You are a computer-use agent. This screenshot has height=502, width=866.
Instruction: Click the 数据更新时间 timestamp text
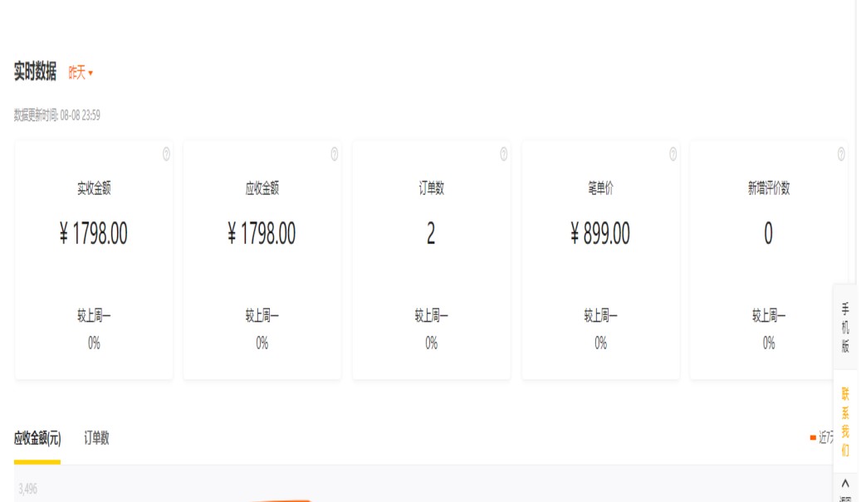pyautogui.click(x=57, y=115)
